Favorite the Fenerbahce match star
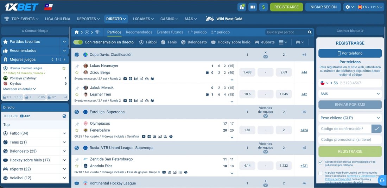The width and height of the screenshot is (387, 188). point(77,130)
